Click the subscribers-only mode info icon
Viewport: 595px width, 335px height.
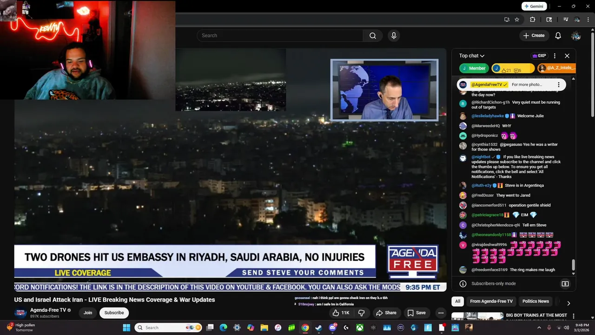point(463,284)
